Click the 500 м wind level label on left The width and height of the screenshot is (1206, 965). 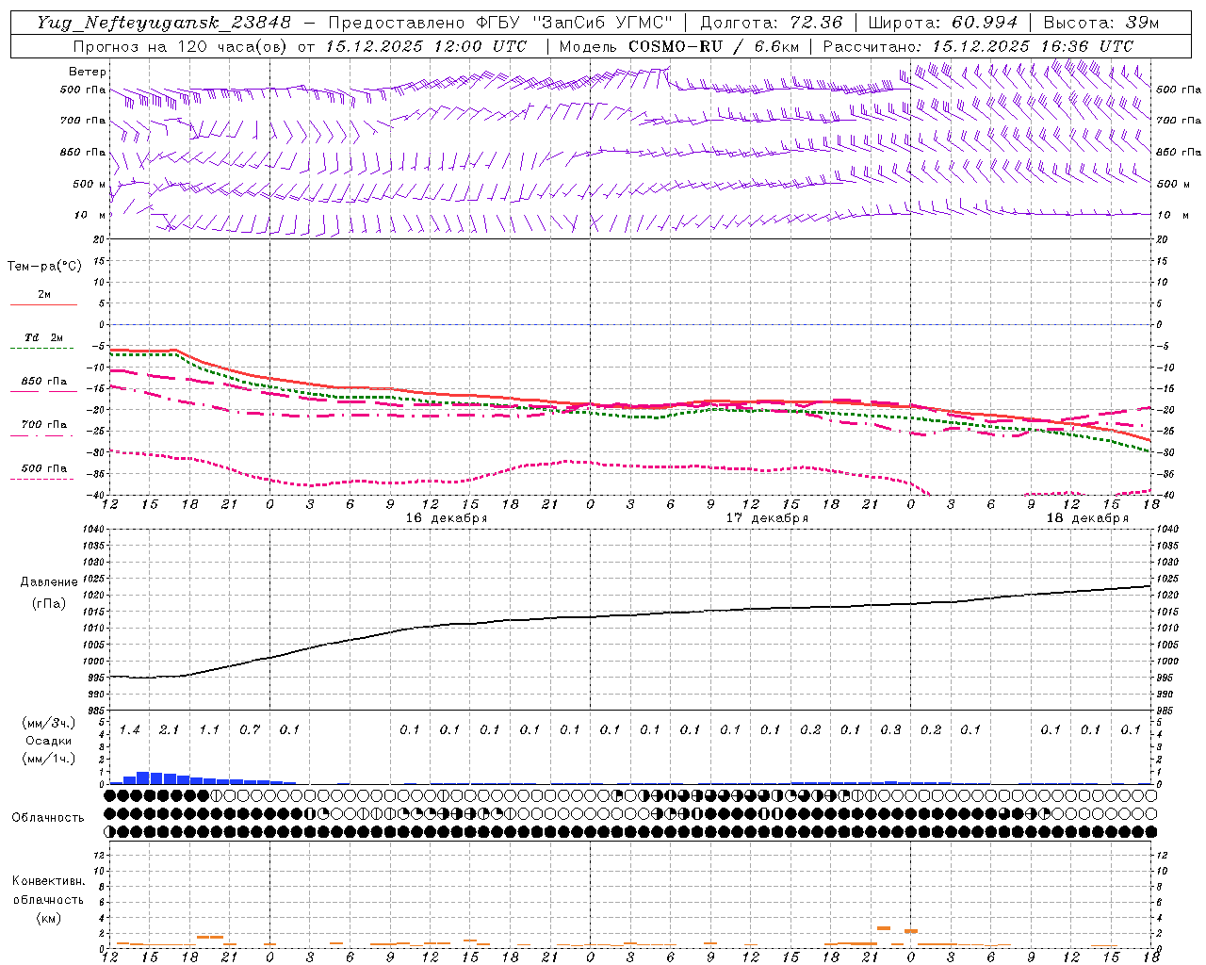[89, 184]
